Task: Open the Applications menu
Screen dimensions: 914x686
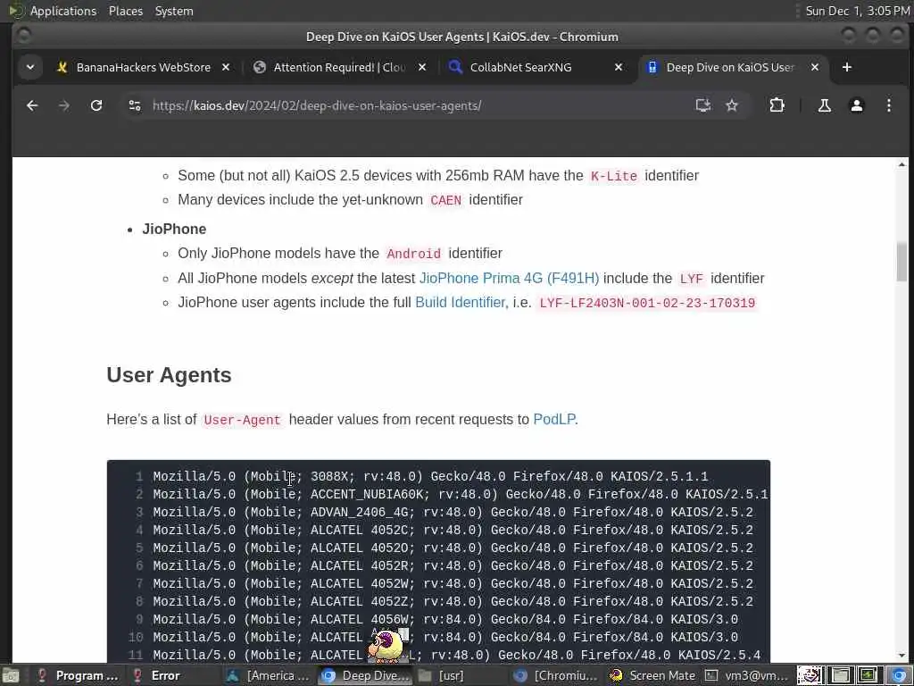Action: [x=63, y=11]
